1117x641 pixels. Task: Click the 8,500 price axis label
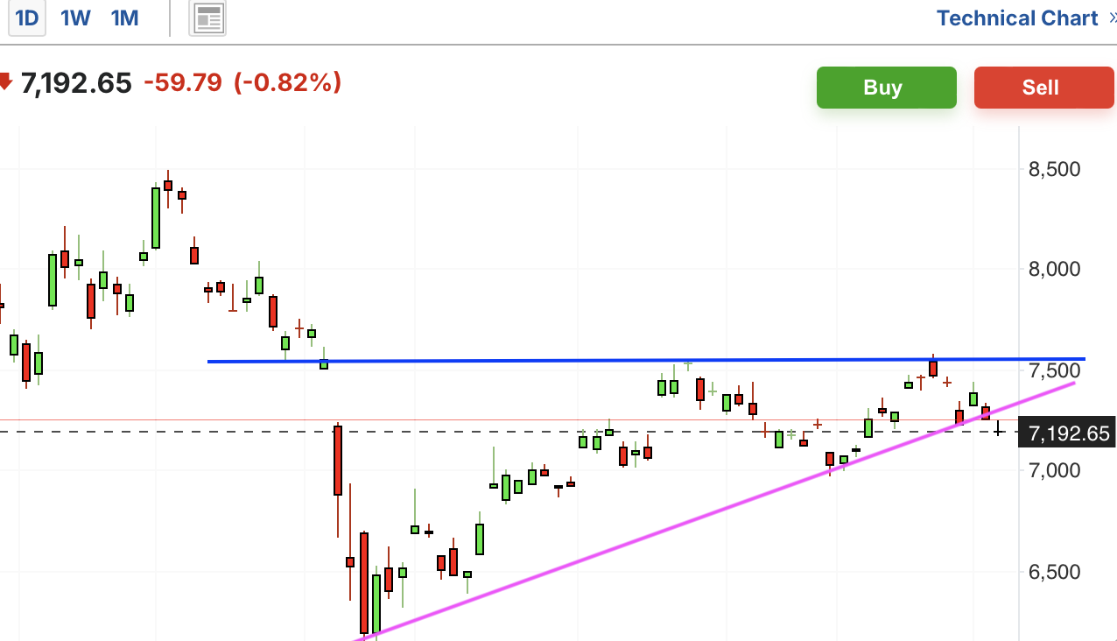[1054, 169]
